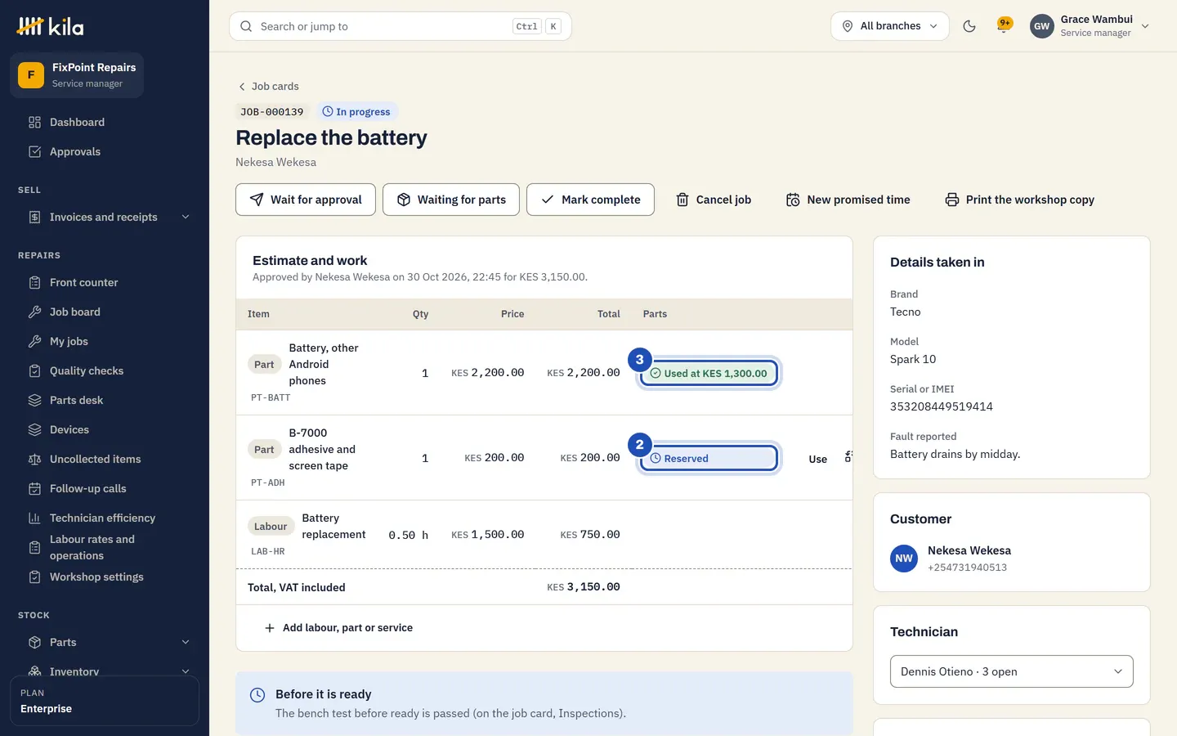Click the Parts desk layers icon

tap(34, 401)
